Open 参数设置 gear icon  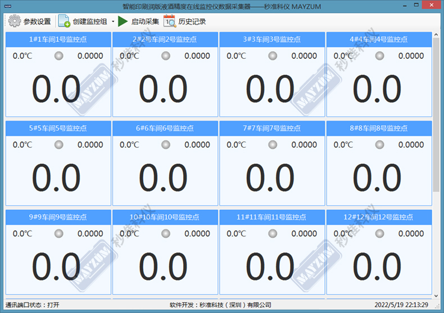click(x=14, y=21)
